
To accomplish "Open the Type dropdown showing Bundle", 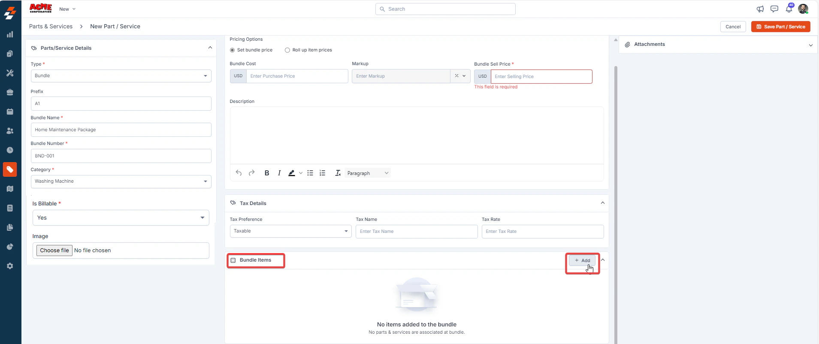I will point(121,76).
